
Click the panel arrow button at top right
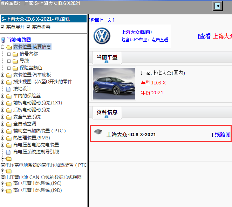pos(218,6)
